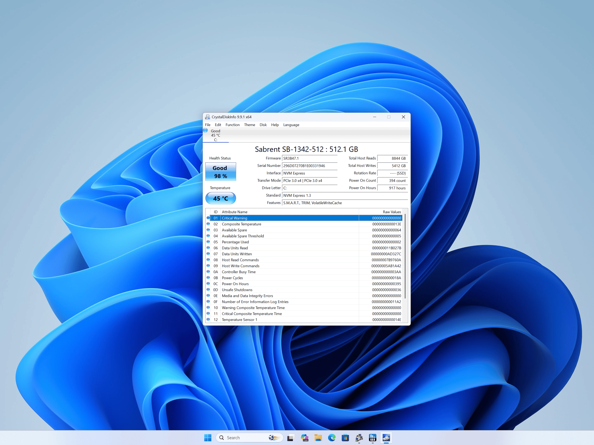Click the Standard field NVM Express 1.3
The image size is (594, 445).
[x=345, y=195]
